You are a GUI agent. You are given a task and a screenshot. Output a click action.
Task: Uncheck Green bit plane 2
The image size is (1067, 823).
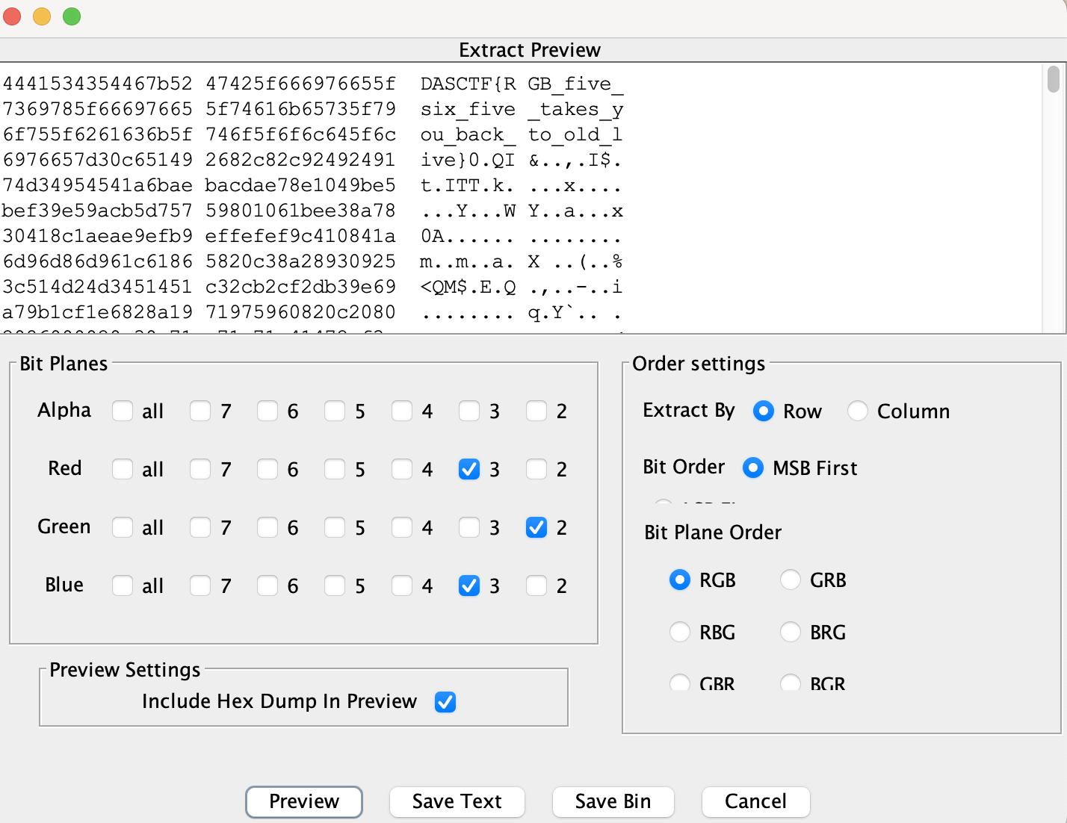point(536,527)
